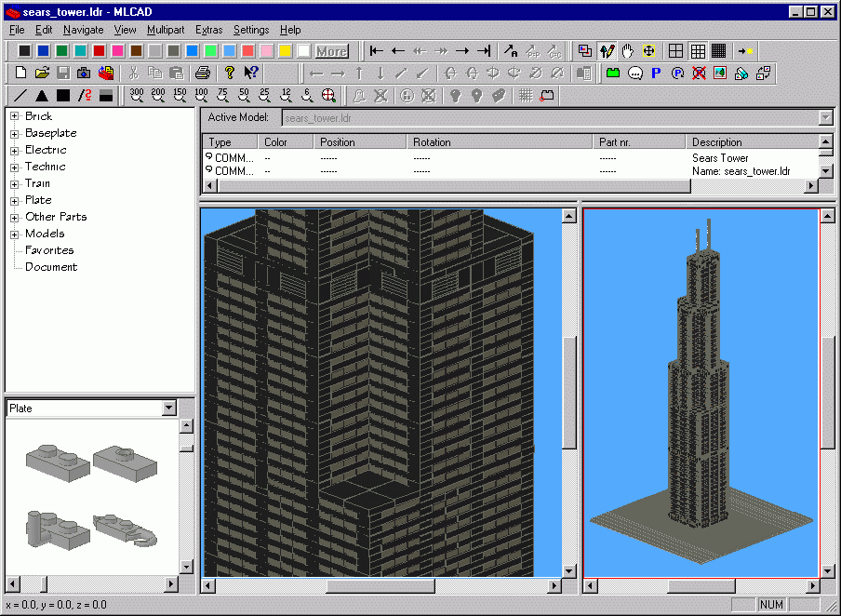Open file using the folder icon
Viewport: 841px width, 616px height.
point(43,73)
